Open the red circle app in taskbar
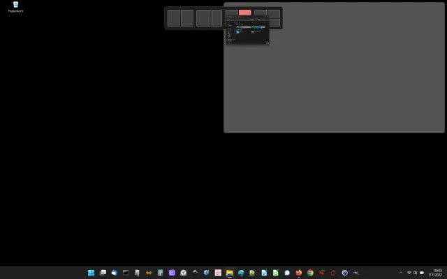The image size is (447, 279). pyautogui.click(x=333, y=273)
